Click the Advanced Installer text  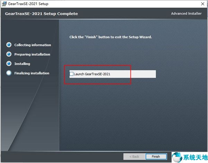pyautogui.click(x=186, y=13)
